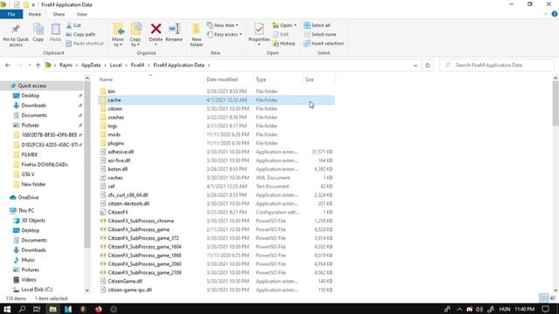Click Edit in the Open group
The width and height of the screenshot is (559, 314).
click(281, 35)
